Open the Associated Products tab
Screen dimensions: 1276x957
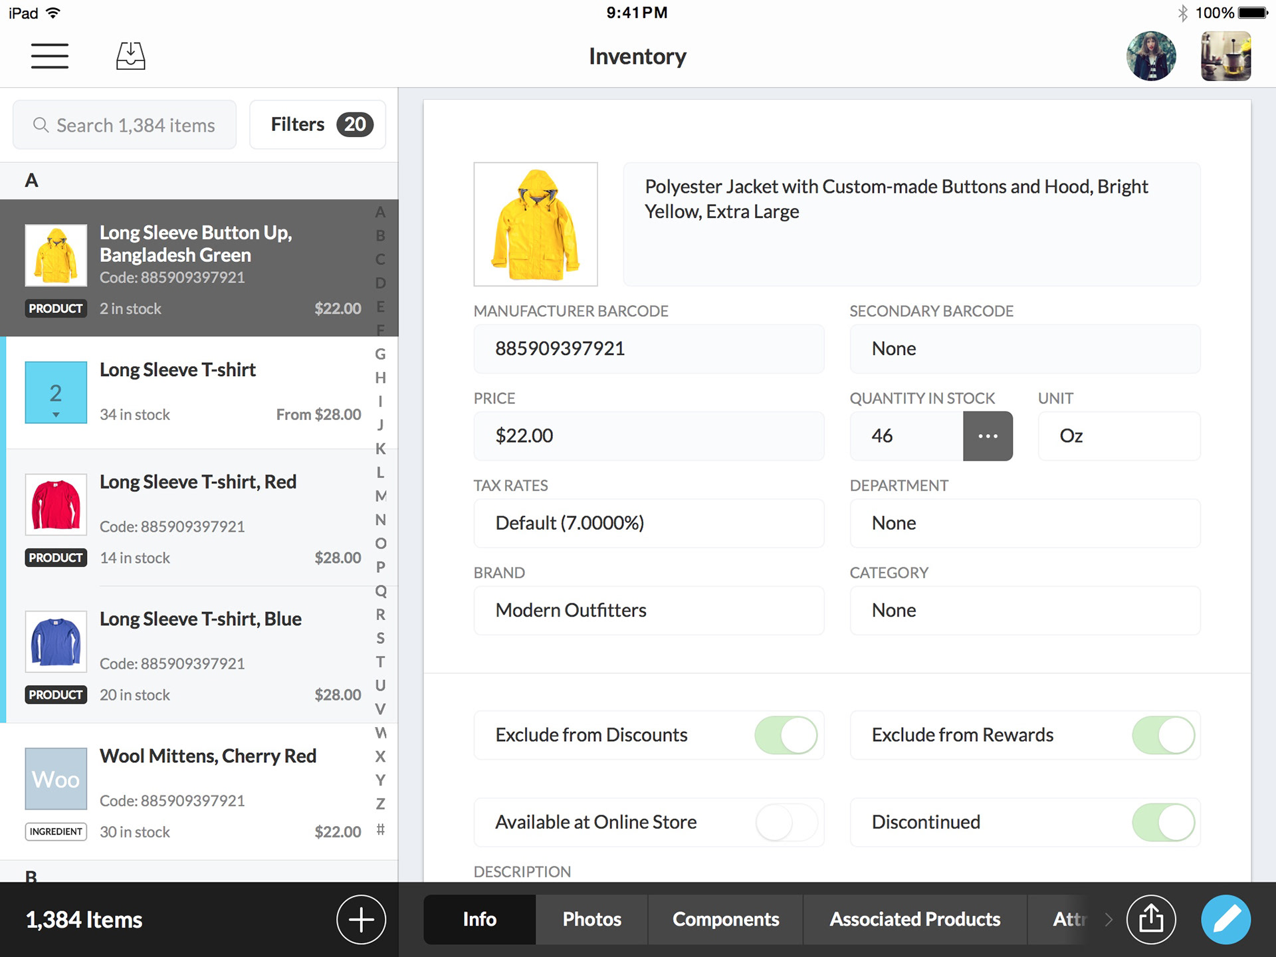click(x=914, y=920)
